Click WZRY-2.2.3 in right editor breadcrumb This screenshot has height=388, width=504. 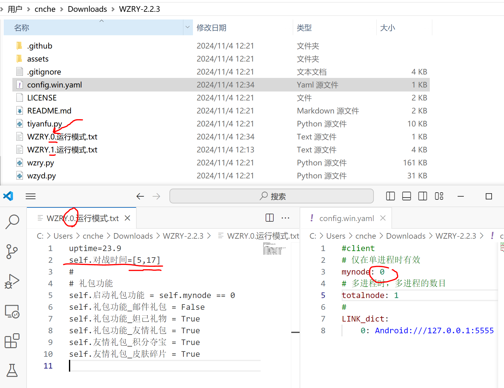pyautogui.click(x=456, y=236)
